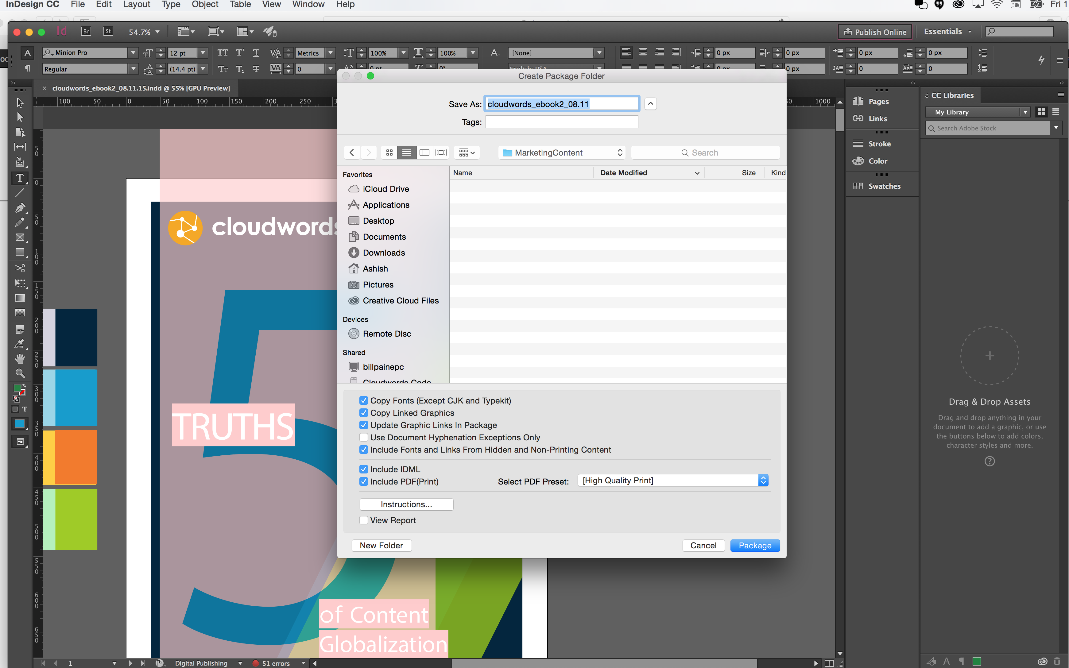The height and width of the screenshot is (668, 1069).
Task: Click the Package button
Action: [754, 545]
